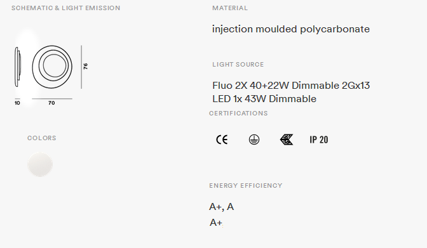Click the side profile lamp drawing

click(17, 67)
